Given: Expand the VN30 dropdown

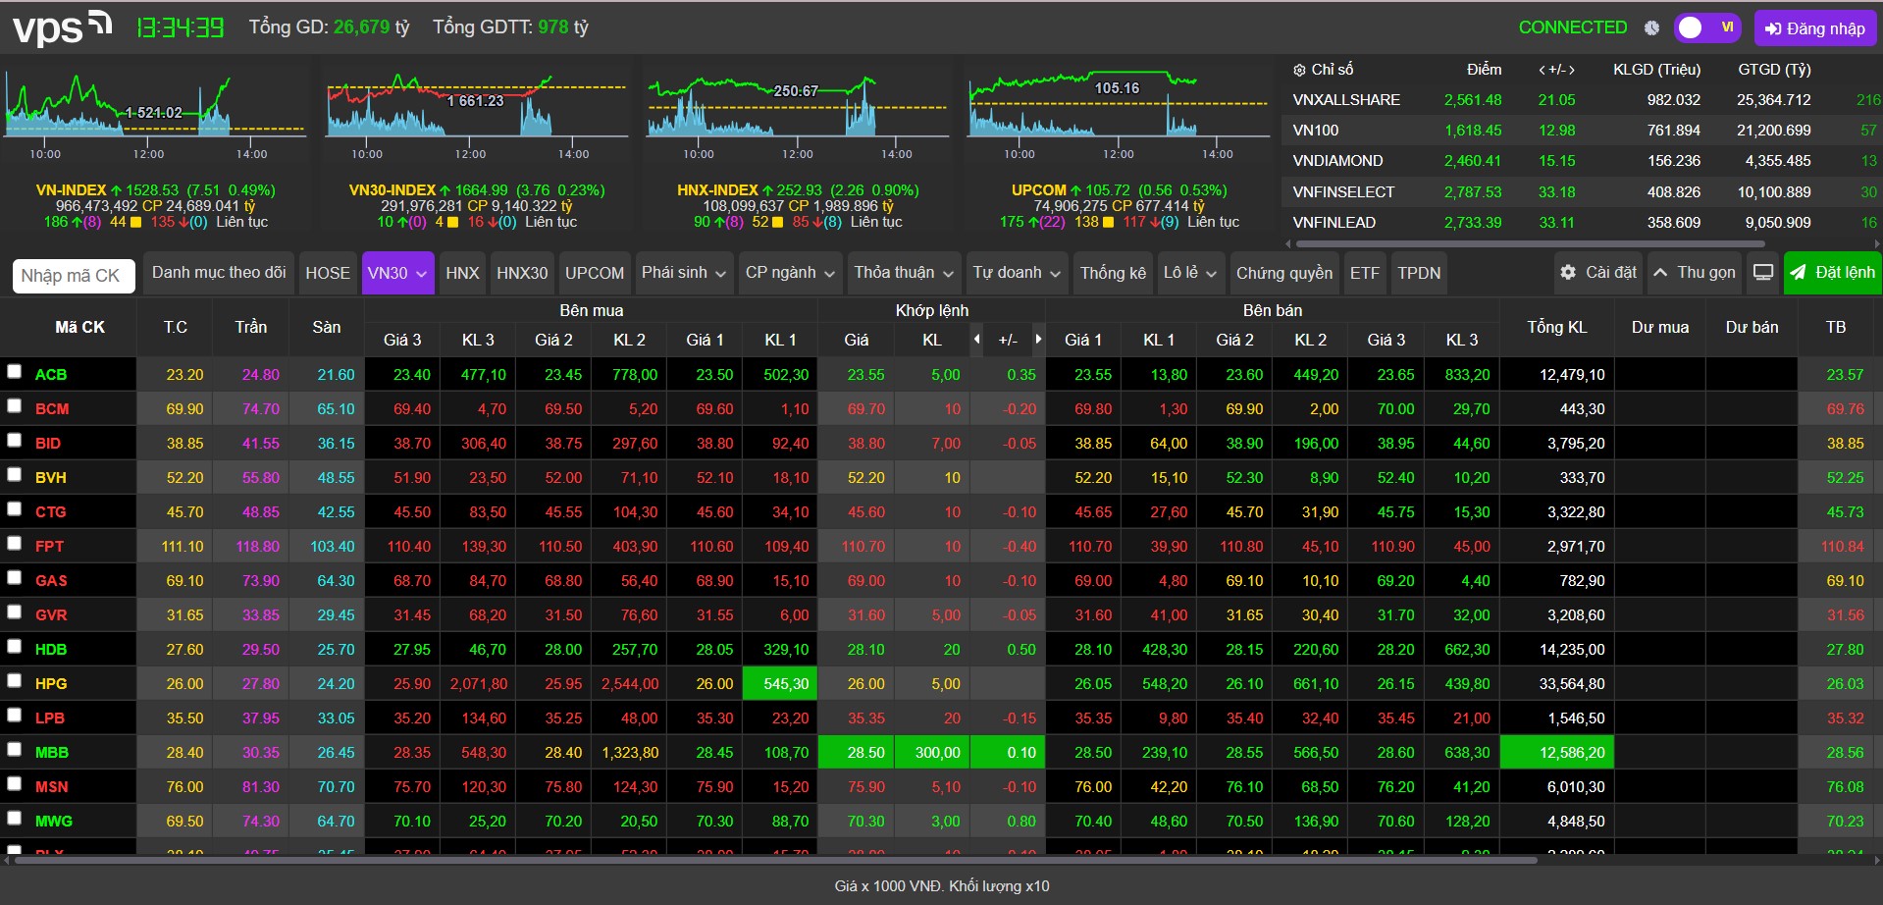Looking at the screenshot, I should [398, 273].
